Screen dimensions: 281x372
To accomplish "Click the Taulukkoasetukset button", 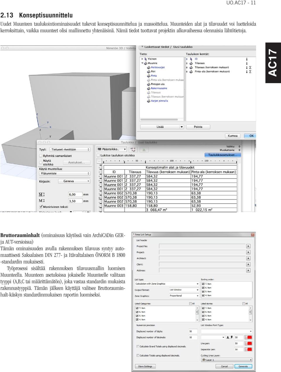I will point(222,155).
